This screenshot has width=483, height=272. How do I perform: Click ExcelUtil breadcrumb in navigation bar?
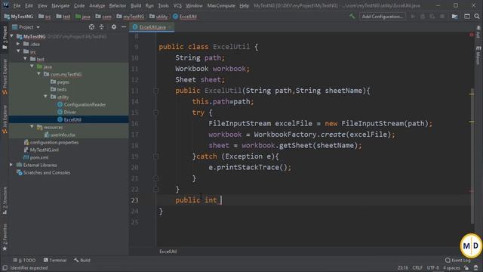click(185, 17)
